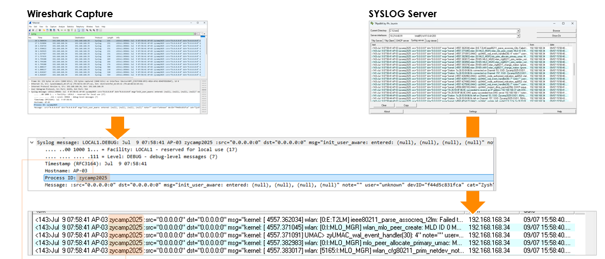Click the Tftpd64 title bar app icon
Viewport: 605px width, 259px height.
click(x=372, y=23)
